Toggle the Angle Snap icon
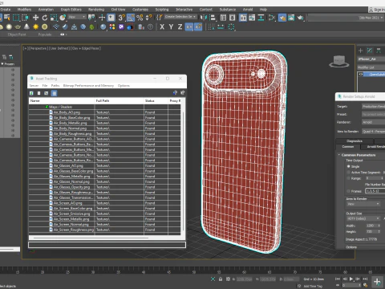 [131, 18]
